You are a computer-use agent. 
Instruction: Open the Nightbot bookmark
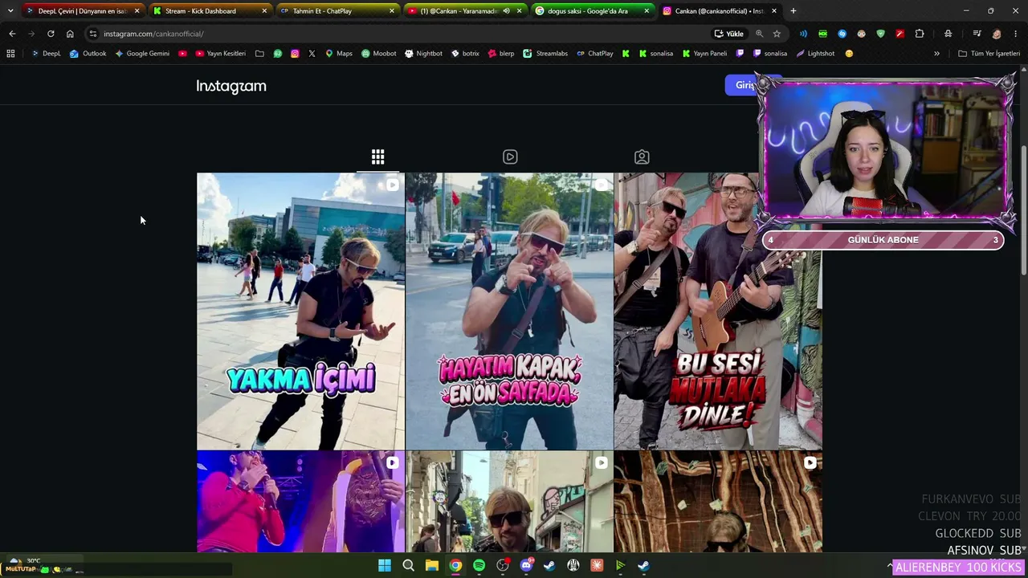423,54
